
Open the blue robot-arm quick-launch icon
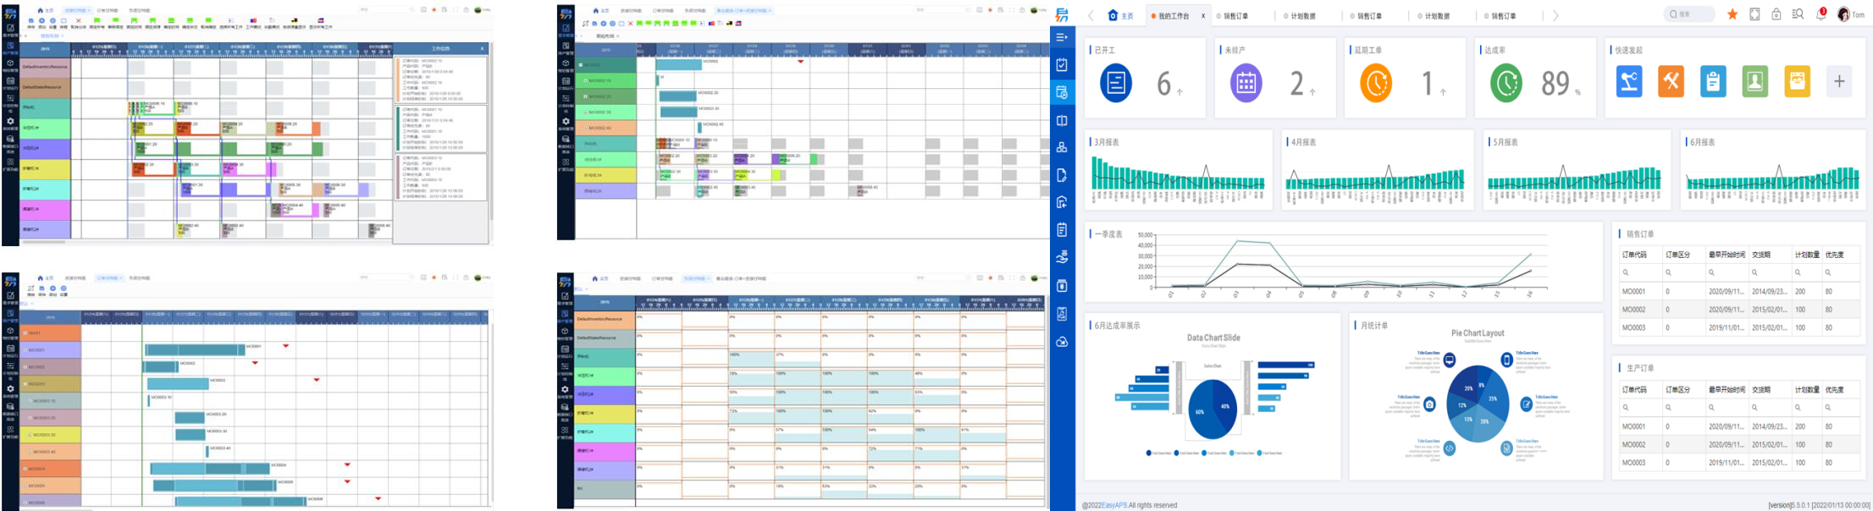click(x=1629, y=82)
